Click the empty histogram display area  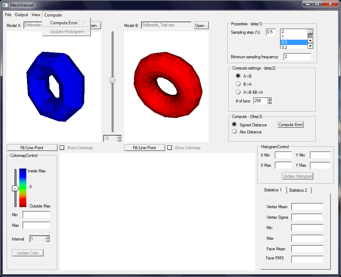point(157,211)
